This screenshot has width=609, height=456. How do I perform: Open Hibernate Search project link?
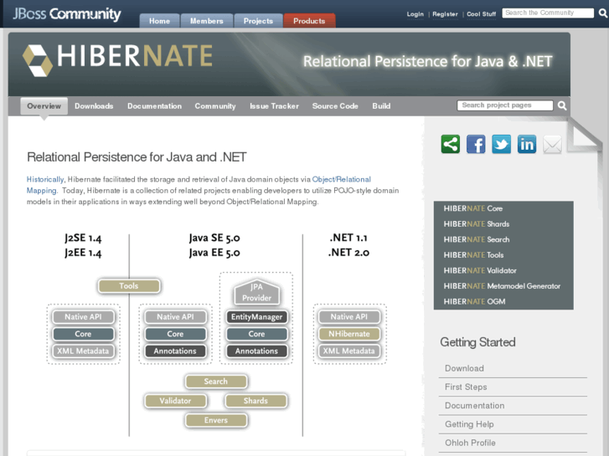coord(476,239)
